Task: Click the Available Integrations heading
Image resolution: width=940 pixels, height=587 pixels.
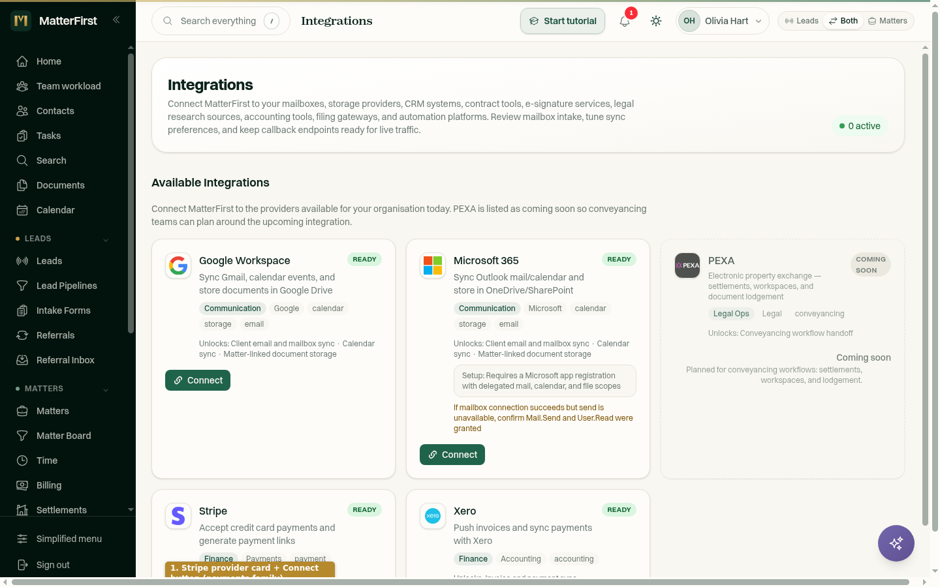Action: [210, 183]
